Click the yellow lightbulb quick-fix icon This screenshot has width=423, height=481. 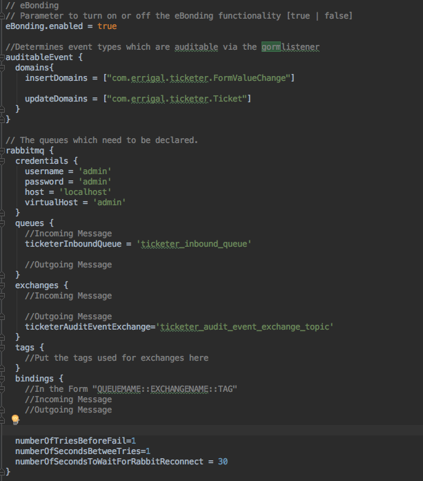pos(15,419)
